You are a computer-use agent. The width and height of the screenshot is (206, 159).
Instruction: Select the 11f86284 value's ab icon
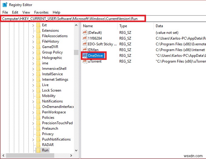85,38
